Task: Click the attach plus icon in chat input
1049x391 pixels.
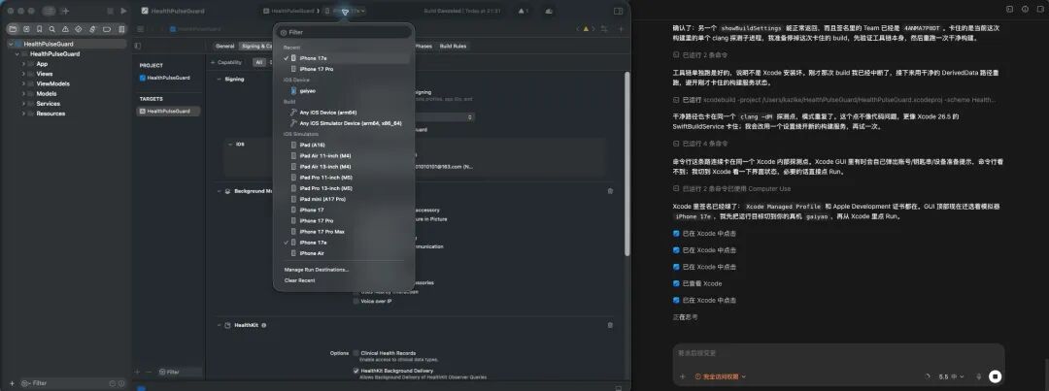Action: (683, 376)
